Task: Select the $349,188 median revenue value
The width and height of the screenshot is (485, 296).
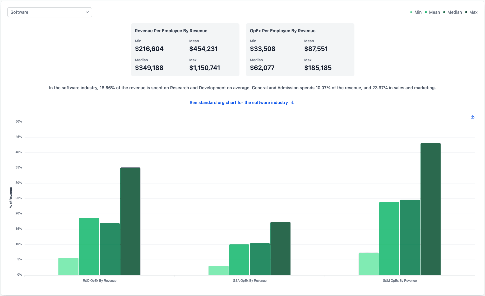Action: (x=149, y=68)
